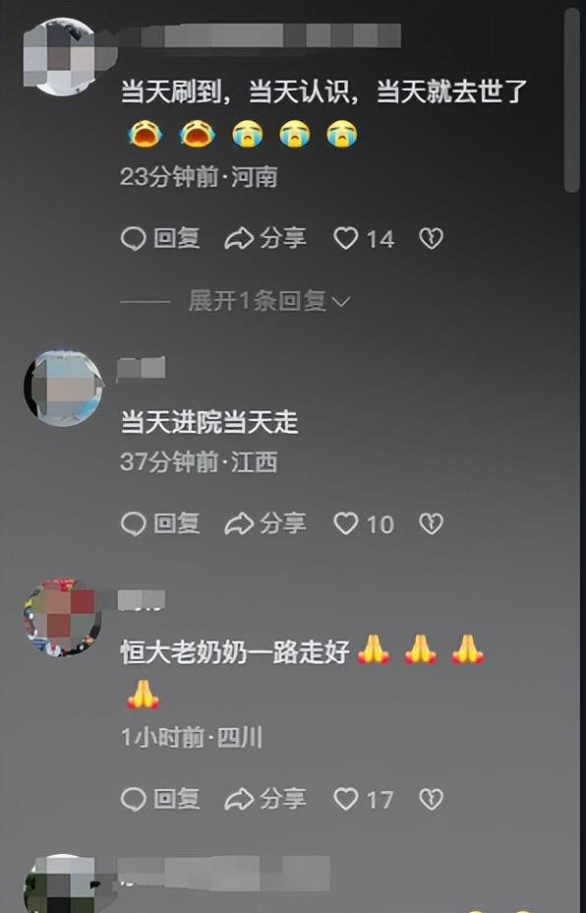Share the 江西 comment
The width and height of the screenshot is (586, 913).
pos(265,524)
